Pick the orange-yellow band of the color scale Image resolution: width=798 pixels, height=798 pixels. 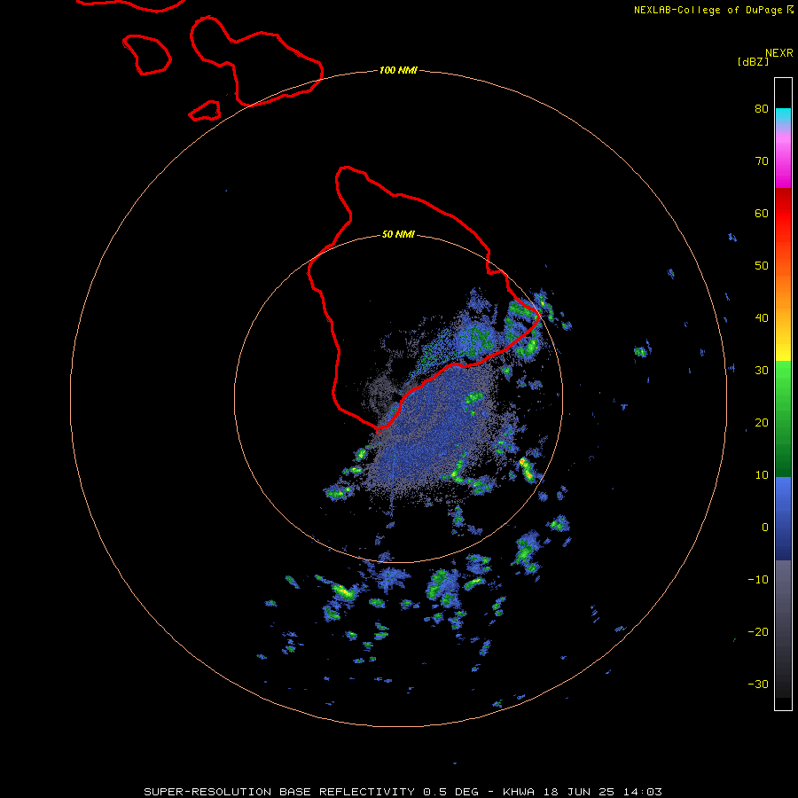(x=783, y=316)
